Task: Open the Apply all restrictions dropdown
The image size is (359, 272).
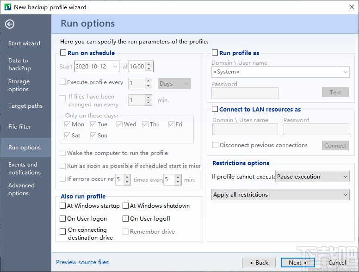Action: (280, 195)
